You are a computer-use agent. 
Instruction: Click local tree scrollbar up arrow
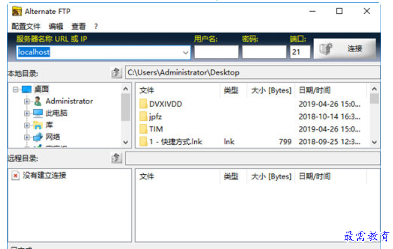pyautogui.click(x=125, y=89)
